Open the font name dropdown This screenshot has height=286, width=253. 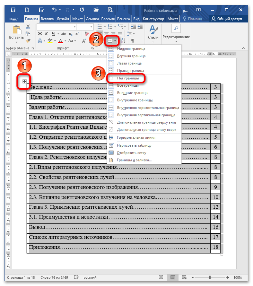point(75,27)
